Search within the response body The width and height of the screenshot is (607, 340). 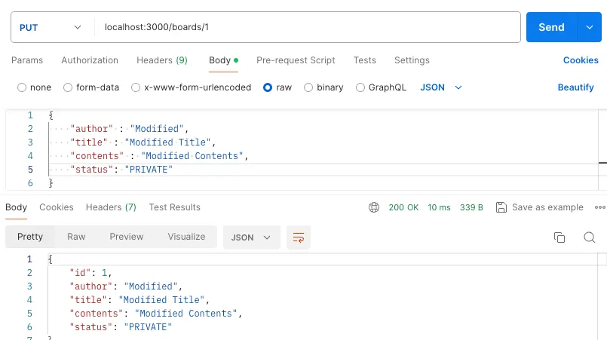coord(590,237)
